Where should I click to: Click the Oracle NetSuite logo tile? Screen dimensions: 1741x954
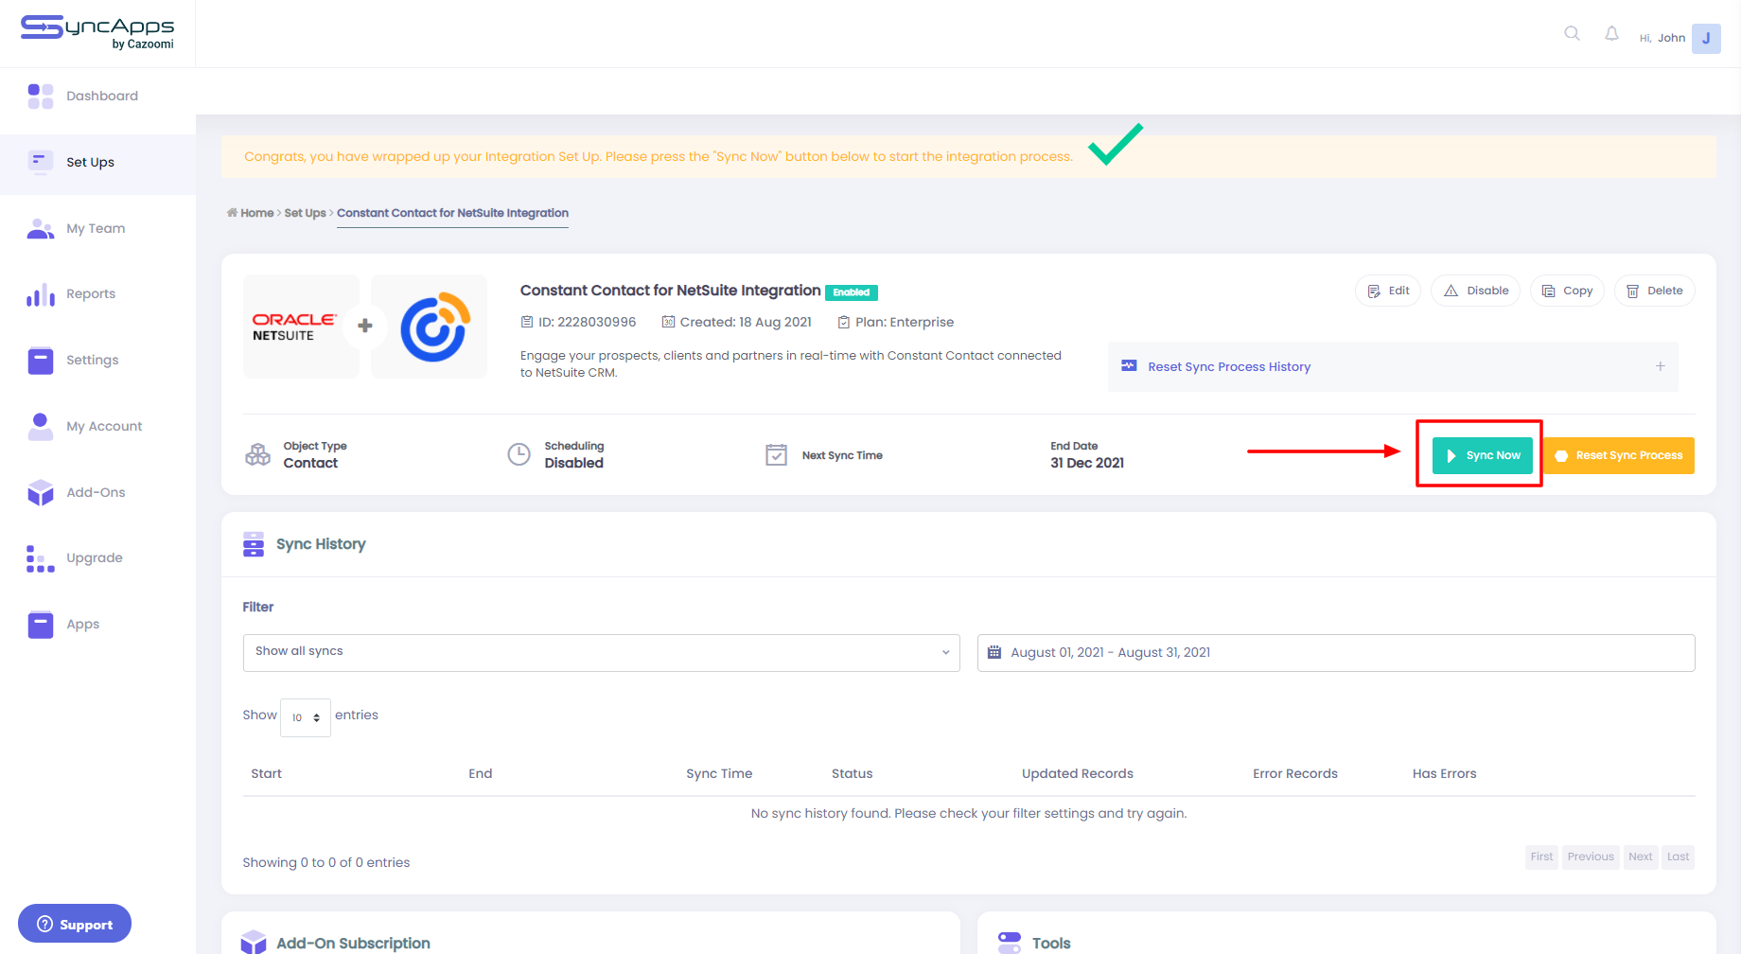pyautogui.click(x=300, y=327)
